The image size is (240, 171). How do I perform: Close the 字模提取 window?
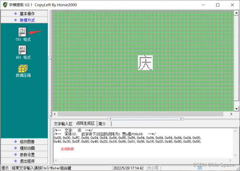(x=232, y=5)
